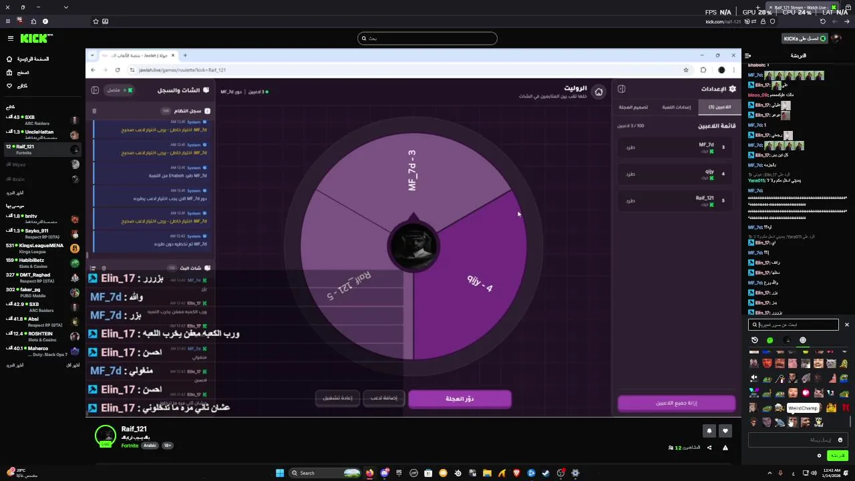Collapse the chat and log panel
This screenshot has width=855, height=481.
pyautogui.click(x=95, y=90)
